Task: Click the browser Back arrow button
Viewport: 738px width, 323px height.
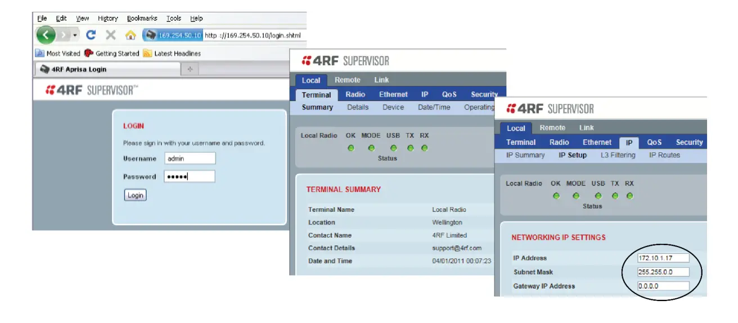Action: [46, 35]
